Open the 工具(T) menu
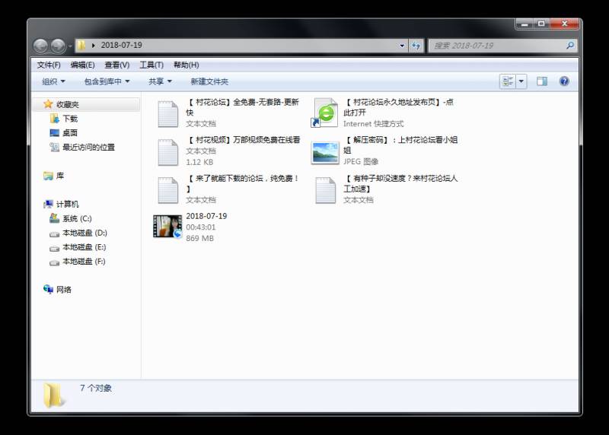Screen dimensions: 609x435 coord(151,65)
